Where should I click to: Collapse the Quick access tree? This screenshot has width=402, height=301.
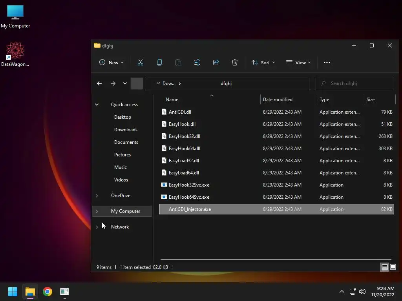(97, 104)
